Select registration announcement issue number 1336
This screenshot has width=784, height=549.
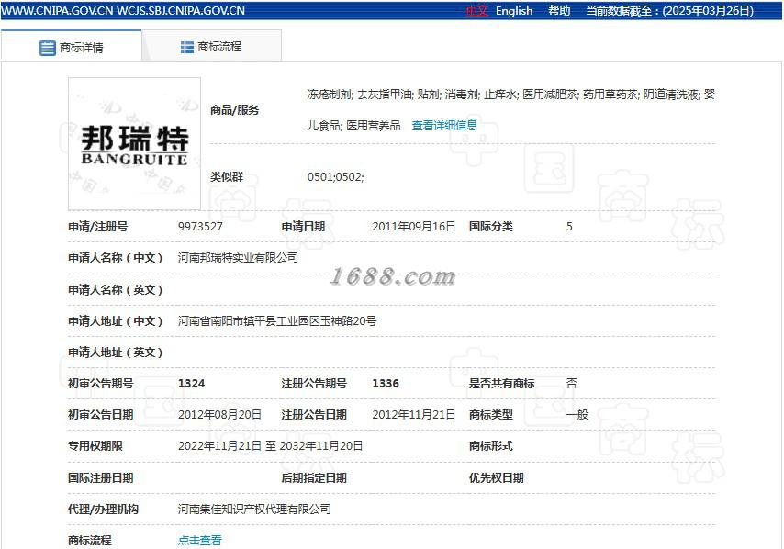[386, 384]
